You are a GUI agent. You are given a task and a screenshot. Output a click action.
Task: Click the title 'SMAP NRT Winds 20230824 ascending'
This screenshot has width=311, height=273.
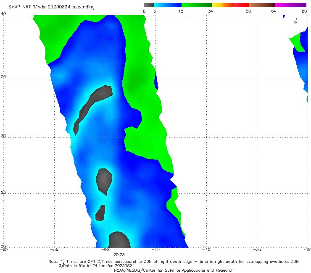(x=51, y=7)
